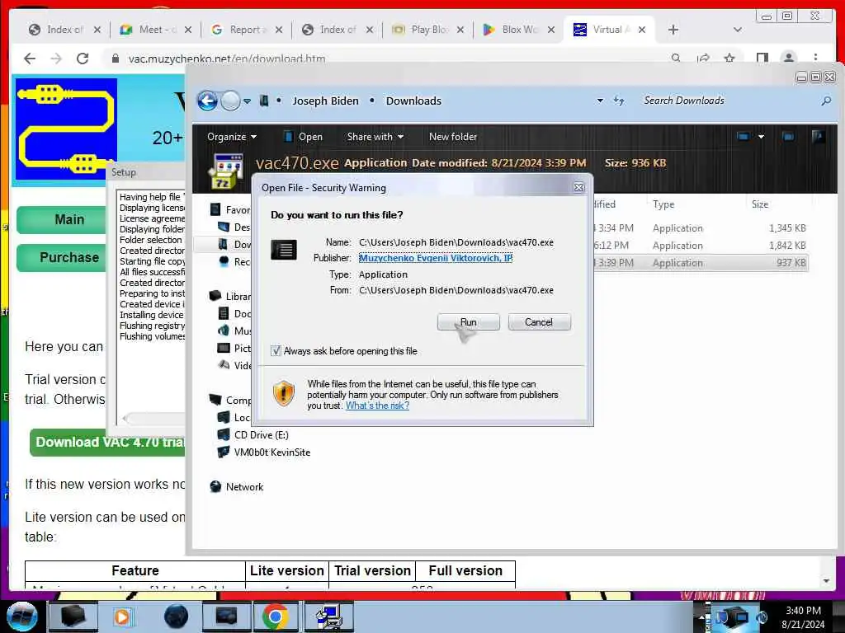
Task: Sort files by the Type column
Action: point(663,204)
